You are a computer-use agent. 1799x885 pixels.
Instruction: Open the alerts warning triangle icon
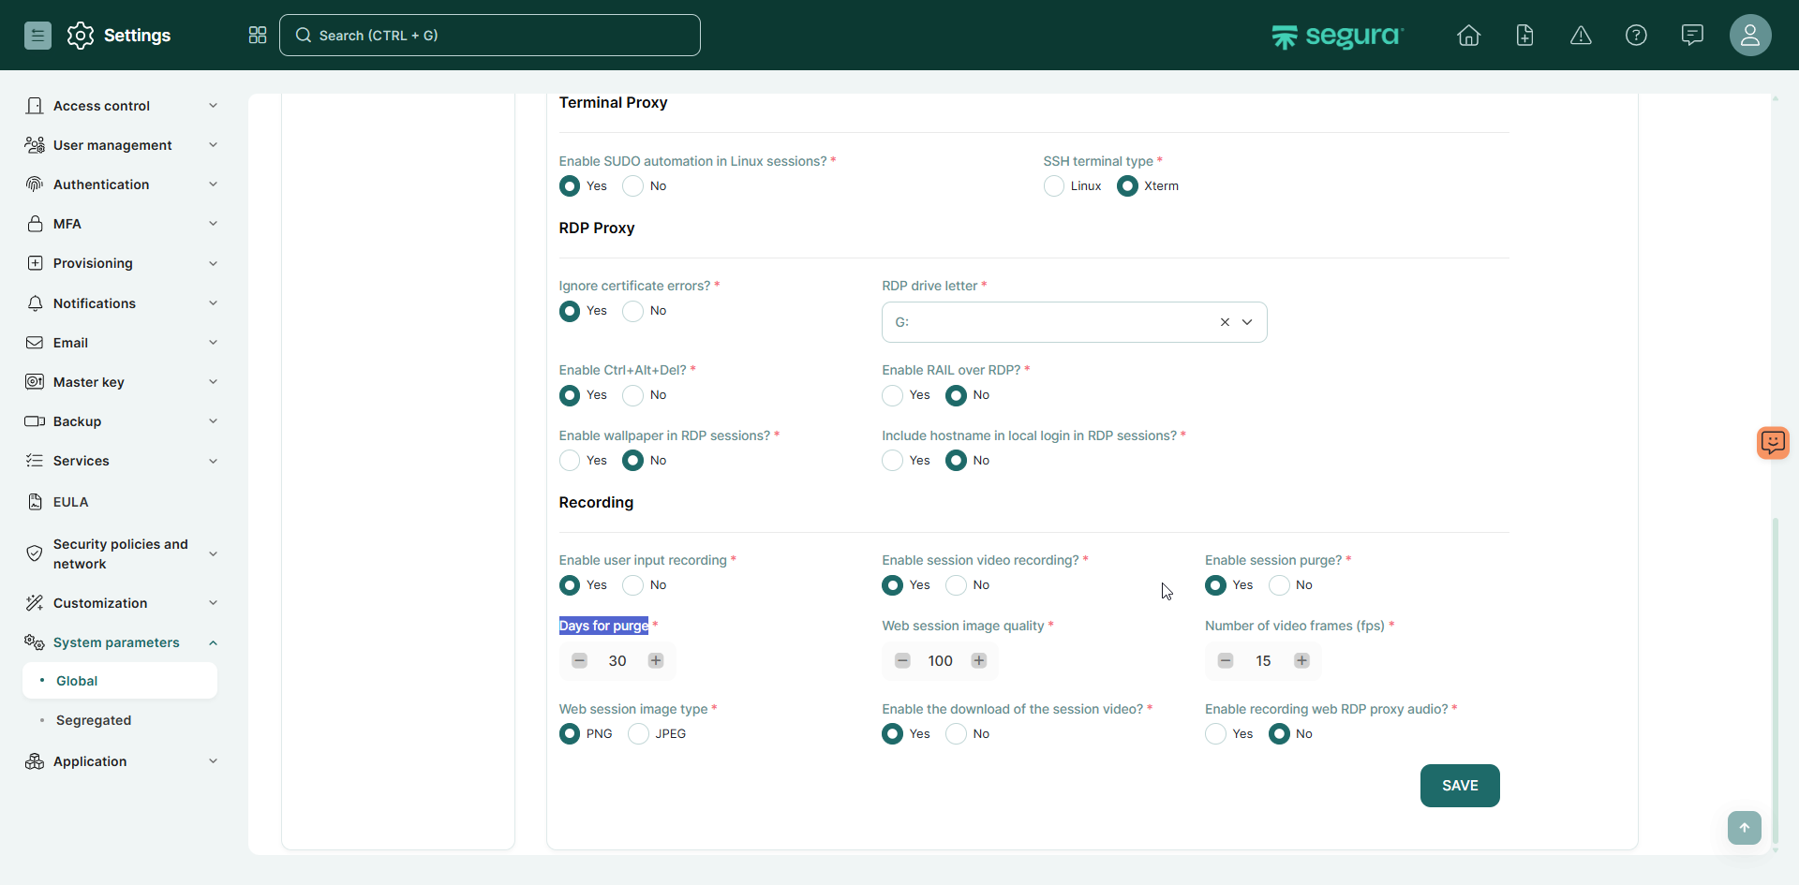(1581, 36)
